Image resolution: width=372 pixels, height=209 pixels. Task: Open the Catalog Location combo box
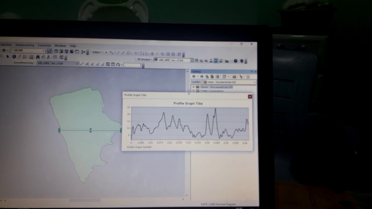coord(230,82)
